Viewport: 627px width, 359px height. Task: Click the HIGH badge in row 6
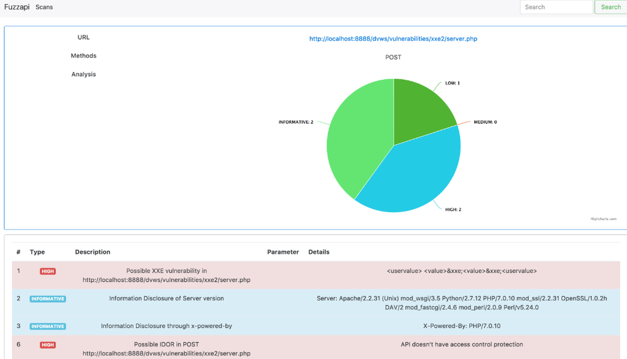[48, 345]
